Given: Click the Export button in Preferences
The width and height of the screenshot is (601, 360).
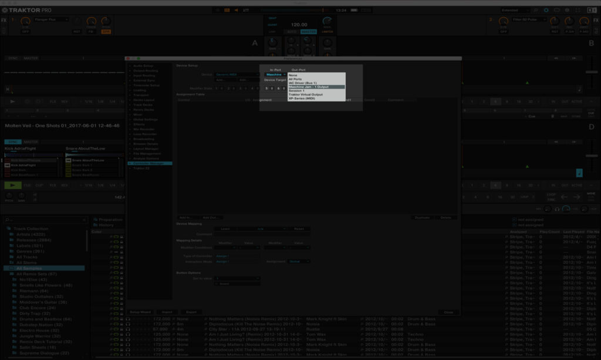Looking at the screenshot, I should coord(191,312).
